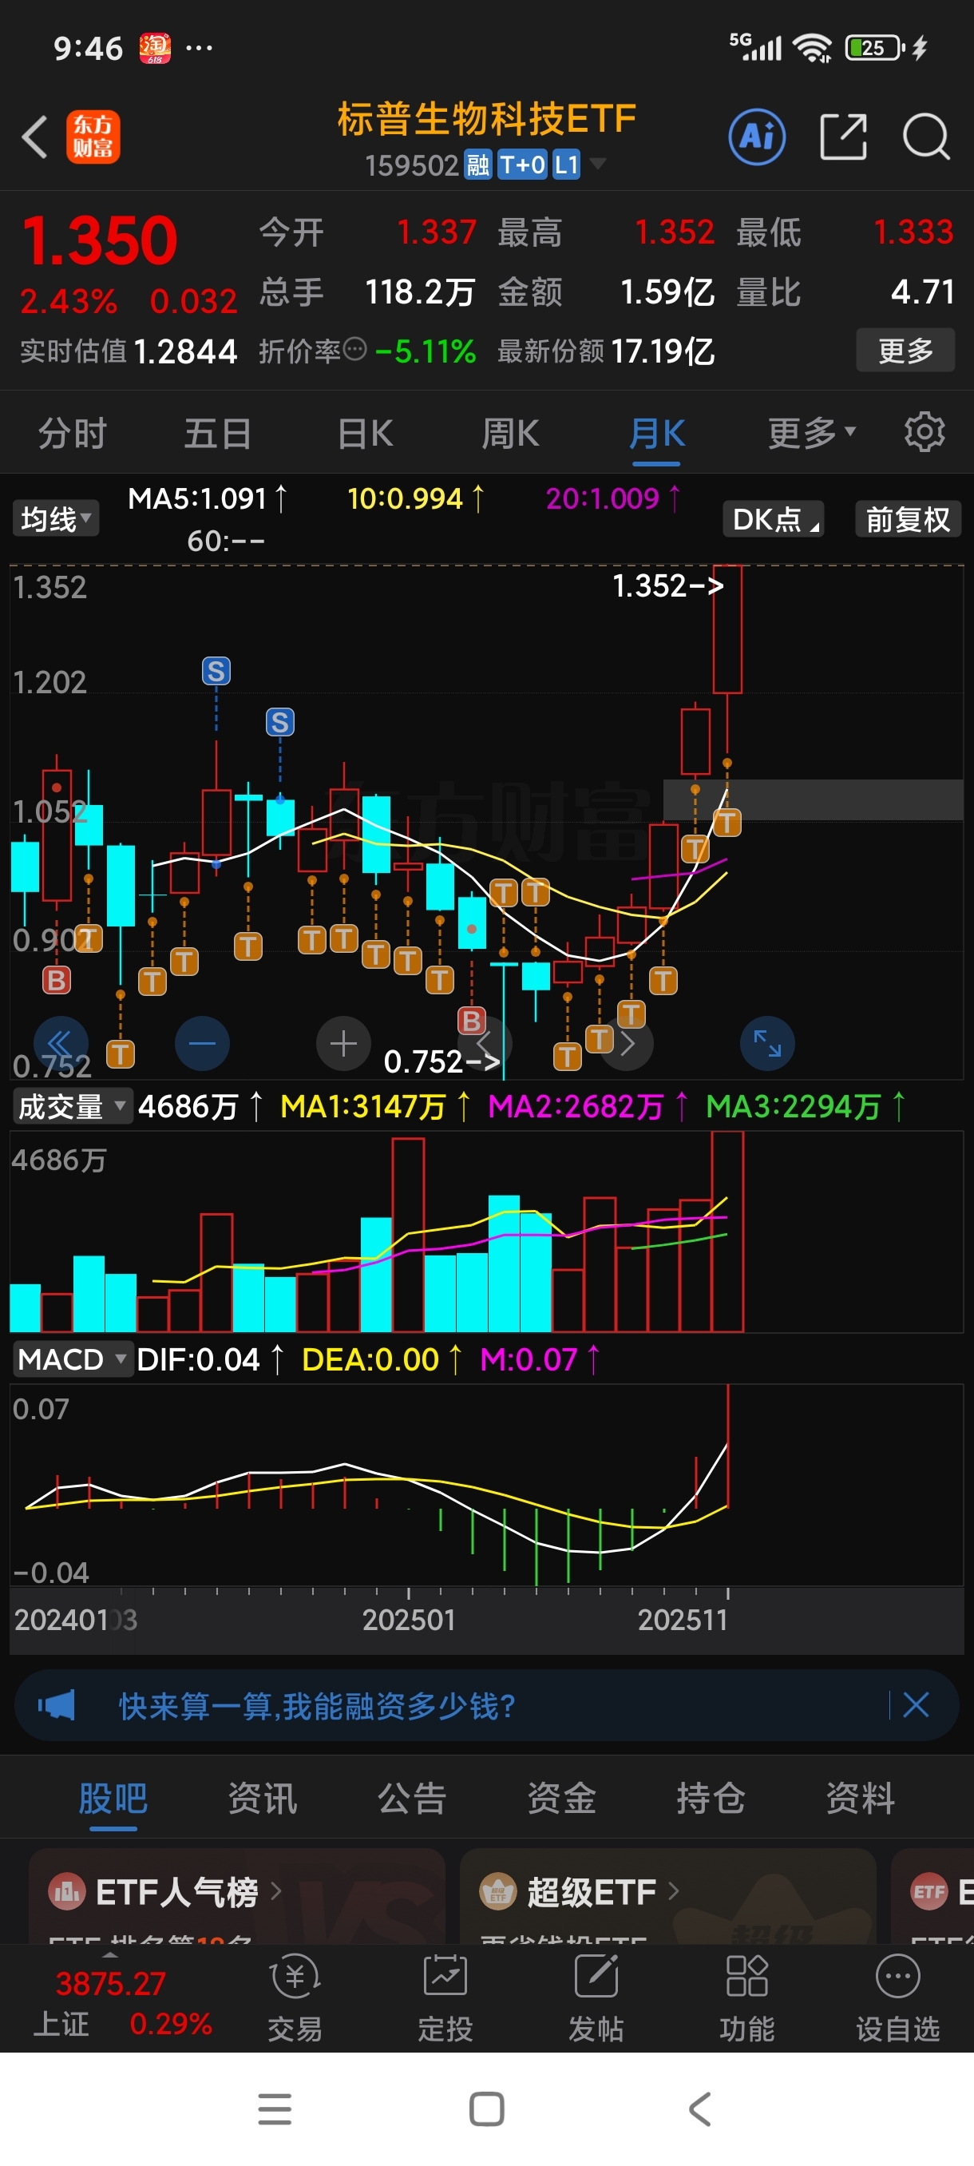Tap the 1.352 high price label on chart
Screen dimensions: 974x2166
pos(667,585)
